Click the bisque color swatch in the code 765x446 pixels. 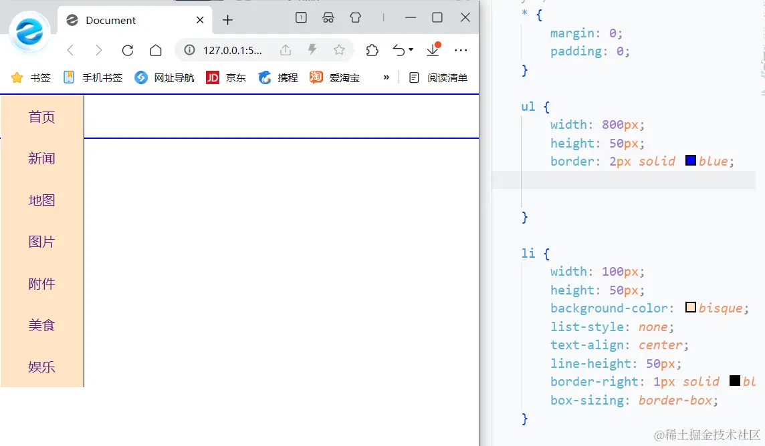690,307
